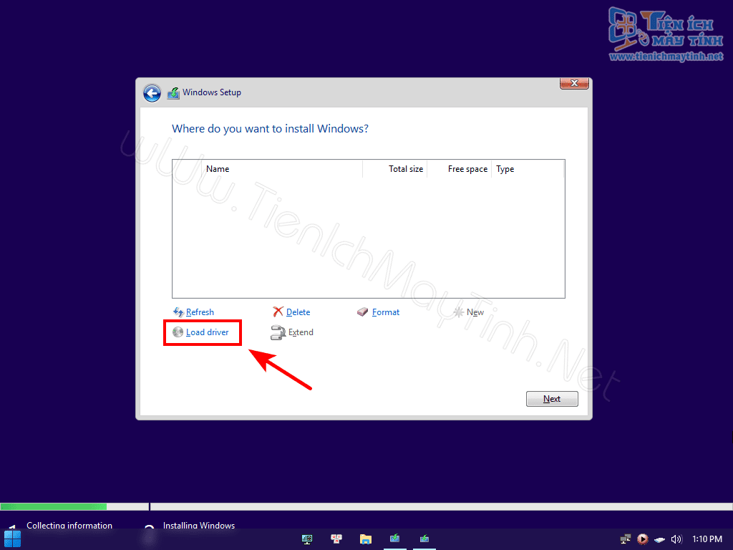Sort by the Type column header

point(528,169)
